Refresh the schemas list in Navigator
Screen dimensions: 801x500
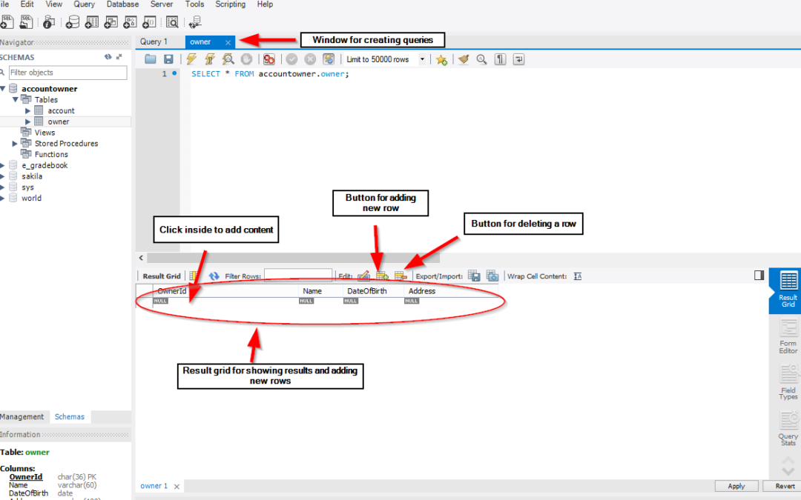108,57
